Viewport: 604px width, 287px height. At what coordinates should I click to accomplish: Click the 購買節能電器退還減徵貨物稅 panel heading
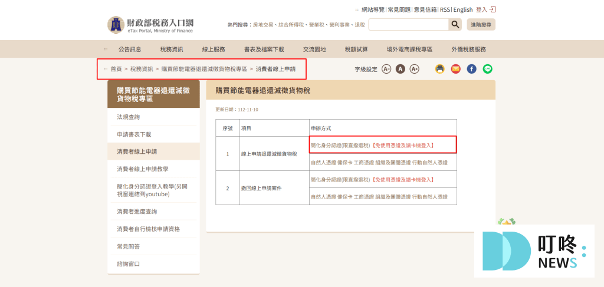[x=263, y=91]
